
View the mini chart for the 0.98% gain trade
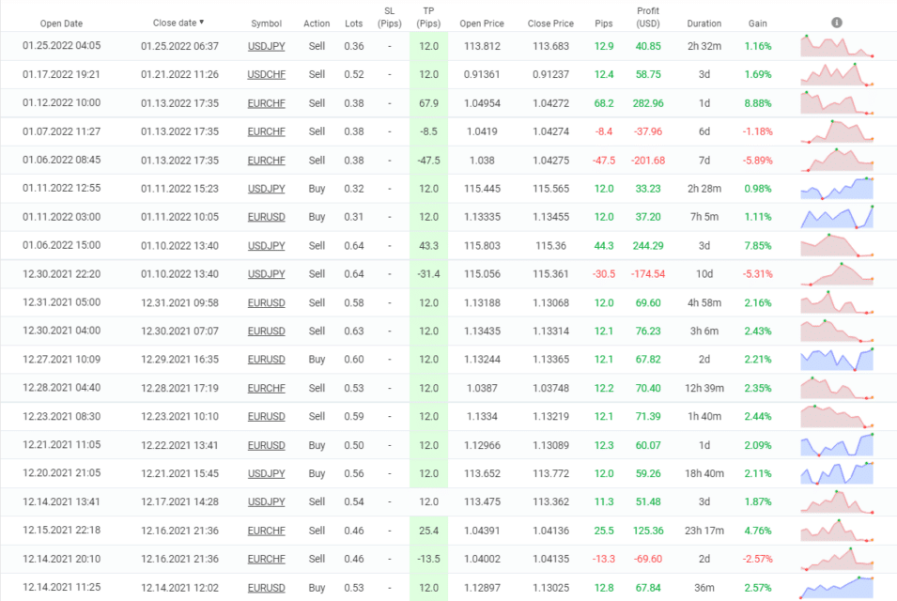click(x=836, y=189)
